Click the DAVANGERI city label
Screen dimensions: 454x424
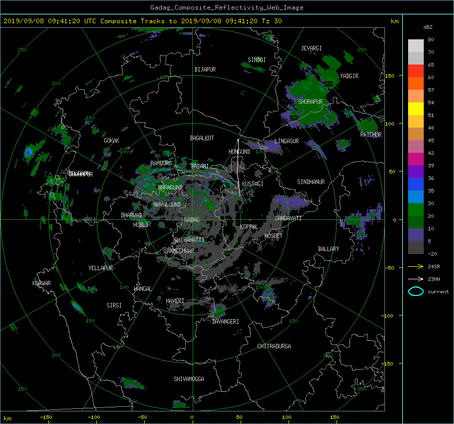click(225, 322)
